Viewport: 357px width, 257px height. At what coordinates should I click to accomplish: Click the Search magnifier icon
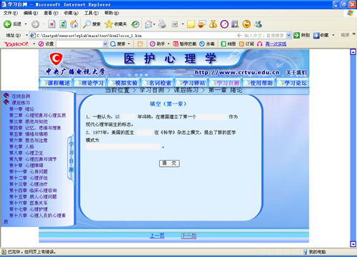[86, 24]
